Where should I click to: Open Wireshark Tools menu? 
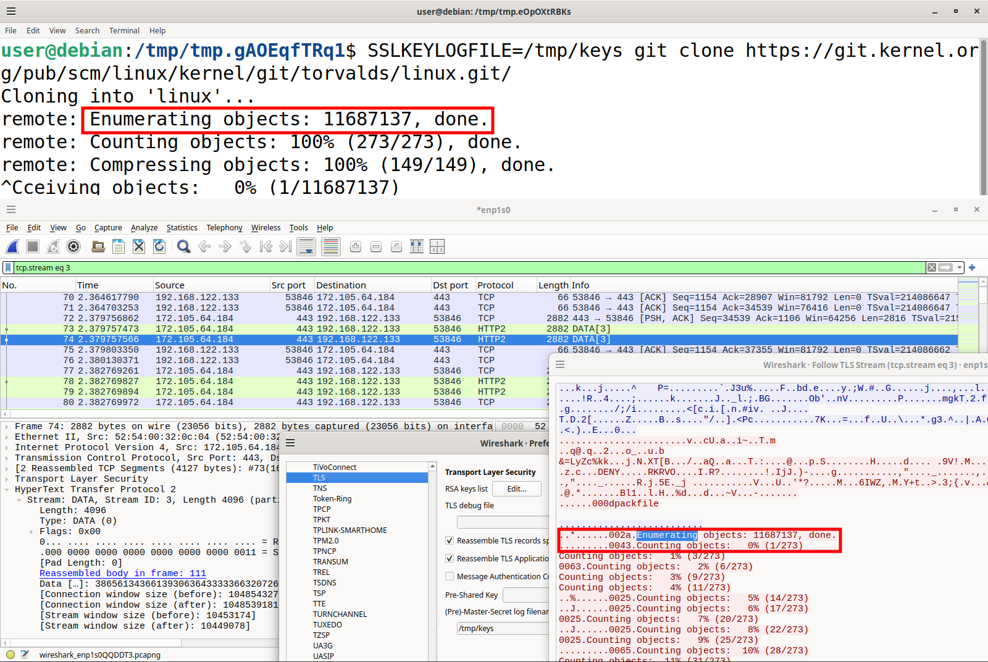click(299, 228)
